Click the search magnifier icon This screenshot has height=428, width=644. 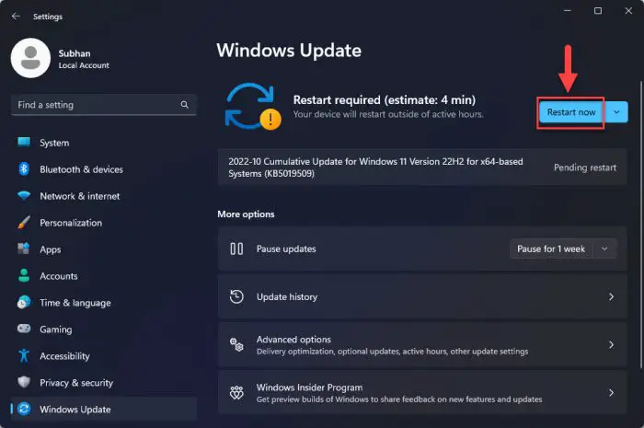coord(184,105)
